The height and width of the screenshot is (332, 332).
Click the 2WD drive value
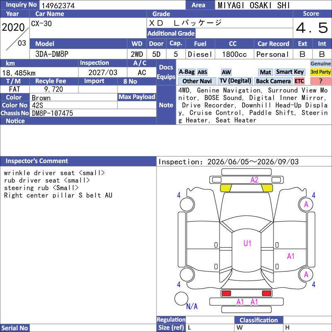pyautogui.click(x=137, y=54)
